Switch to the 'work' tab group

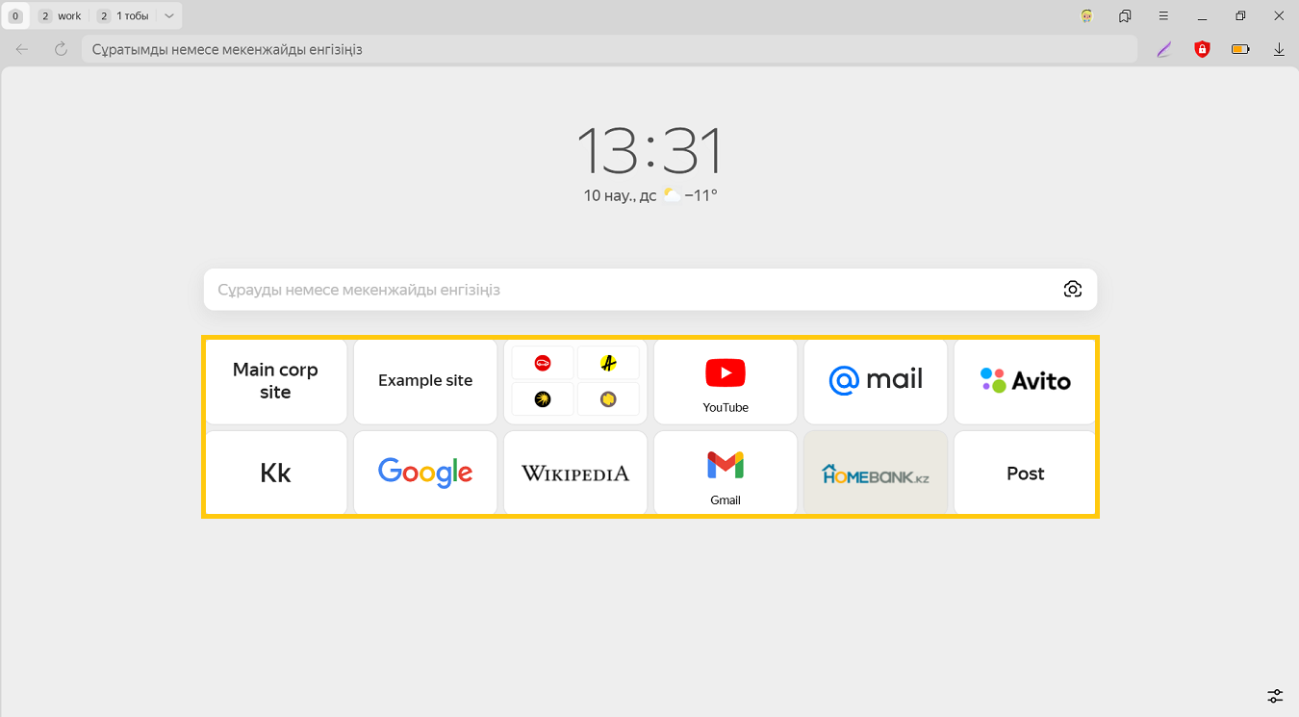[61, 16]
